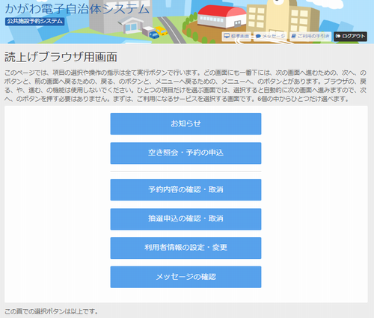Click the 読上げブラウザ用画面 heading

point(61,57)
